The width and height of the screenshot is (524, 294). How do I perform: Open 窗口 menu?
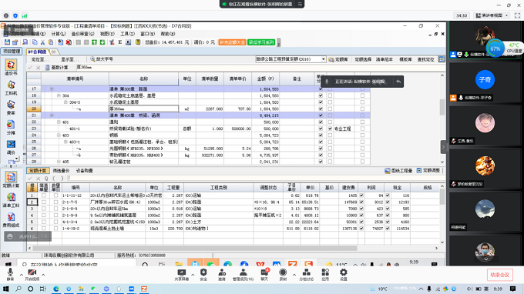point(147,34)
